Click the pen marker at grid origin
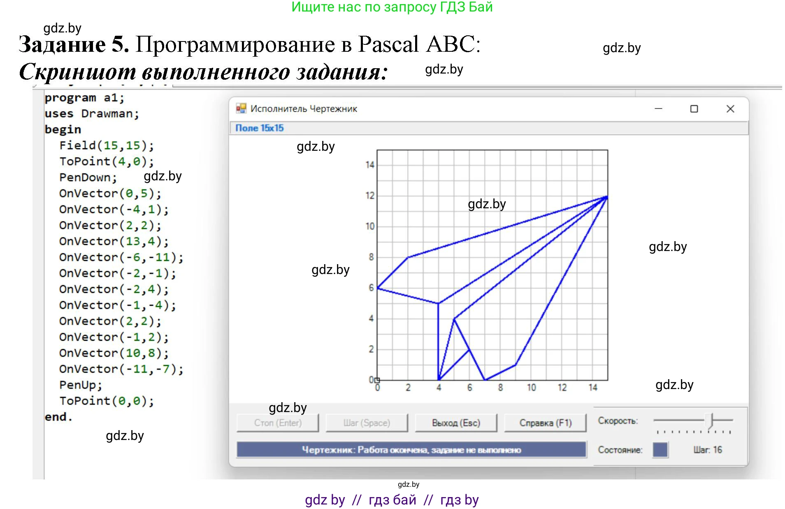Image resolution: width=785 pixels, height=509 pixels. 377,380
